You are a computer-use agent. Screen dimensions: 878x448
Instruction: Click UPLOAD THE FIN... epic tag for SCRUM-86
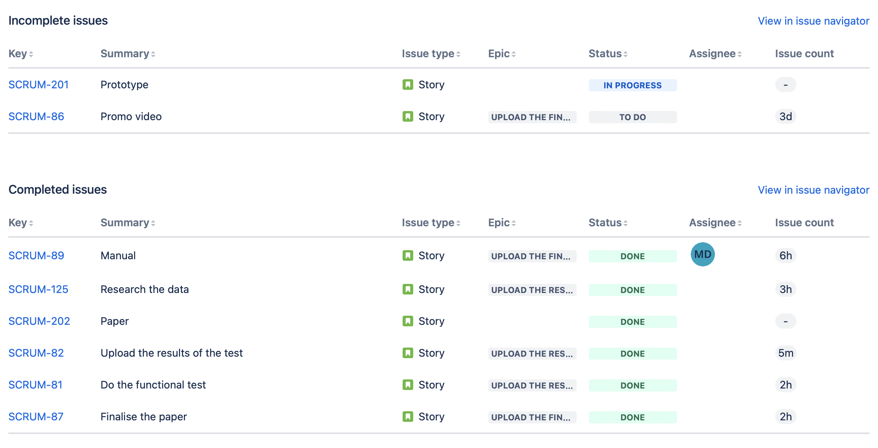click(x=532, y=117)
